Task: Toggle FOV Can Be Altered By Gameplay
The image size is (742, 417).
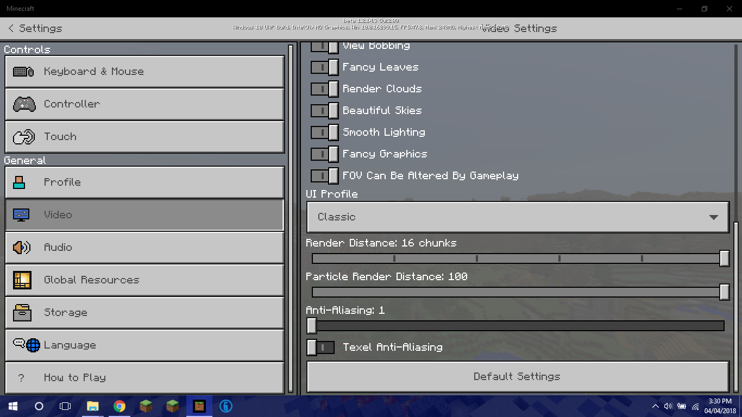Action: click(x=325, y=175)
